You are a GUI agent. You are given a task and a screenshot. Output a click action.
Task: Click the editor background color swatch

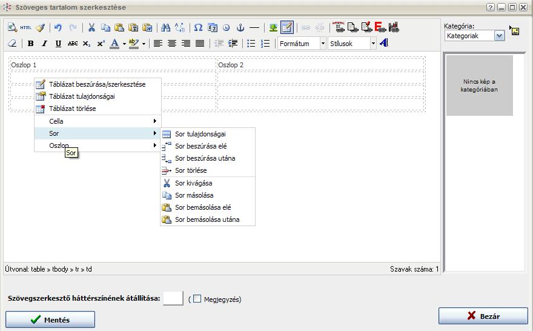click(x=173, y=298)
